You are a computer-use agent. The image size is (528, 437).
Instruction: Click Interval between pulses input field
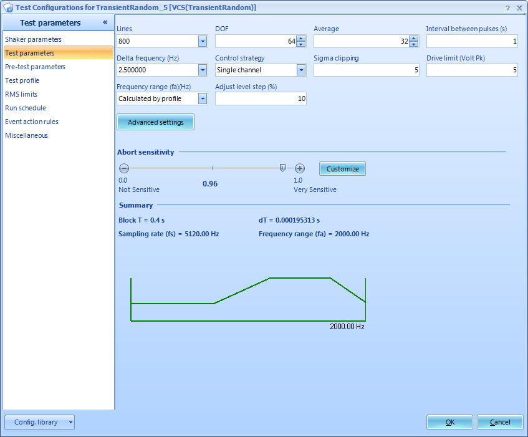click(x=472, y=41)
